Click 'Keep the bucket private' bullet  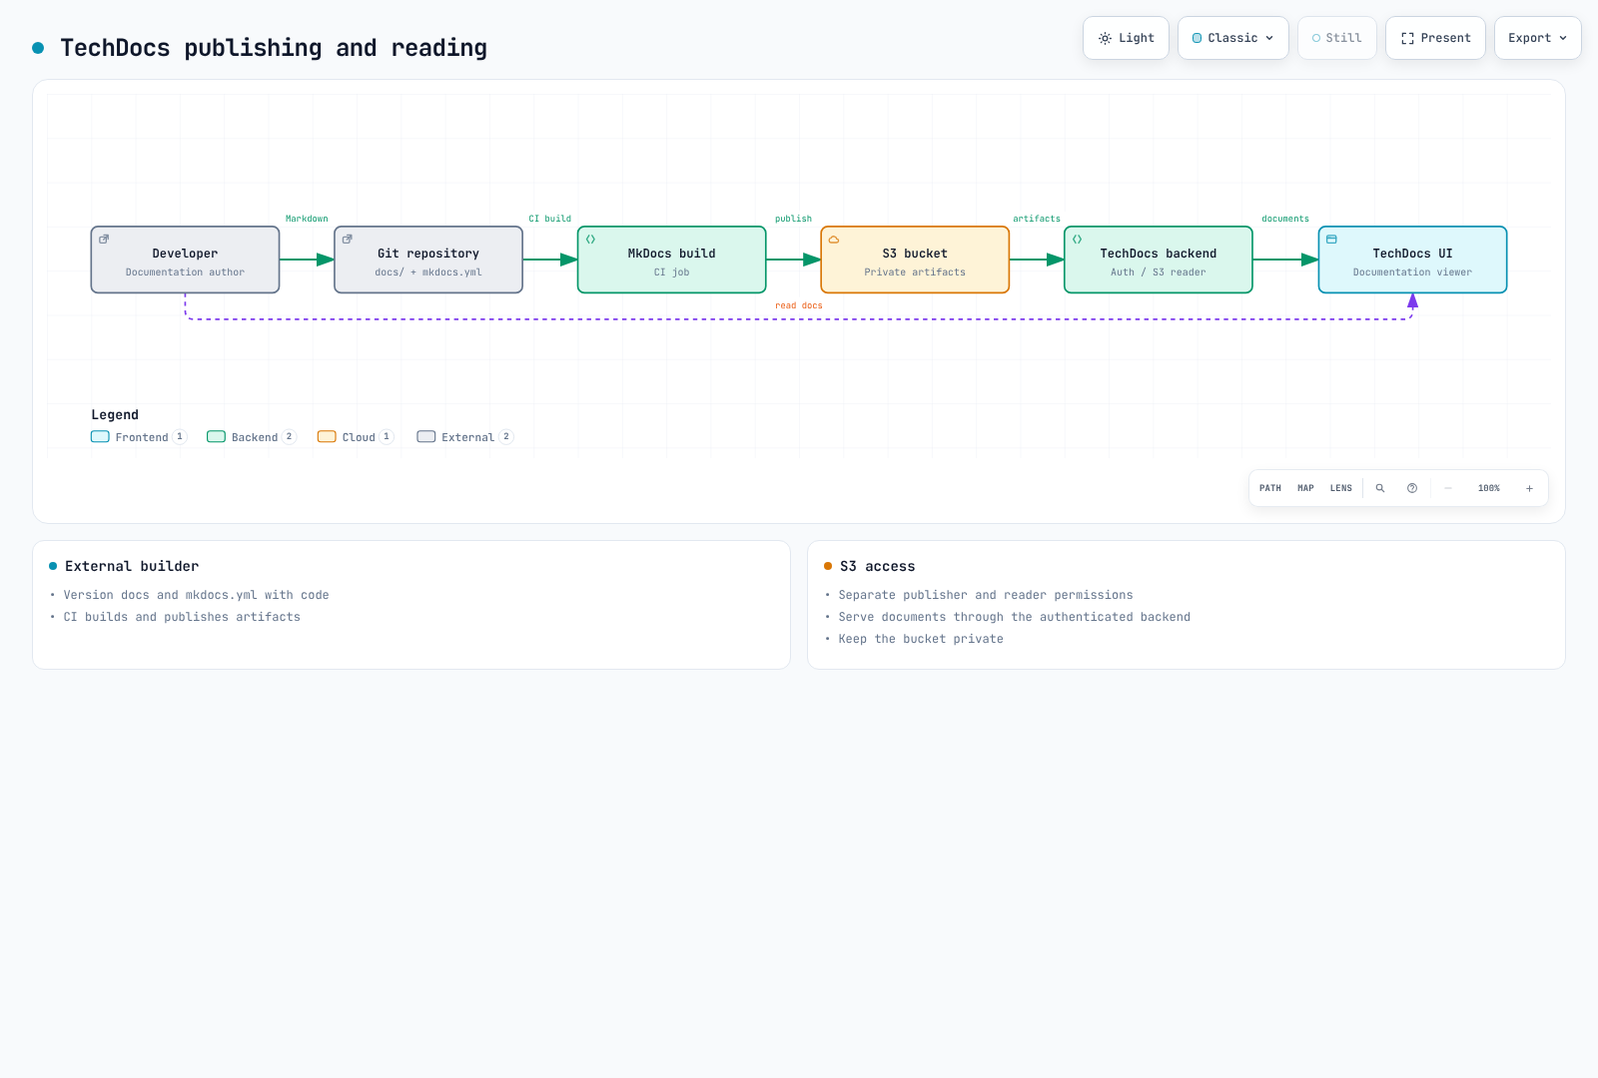[x=921, y=639]
